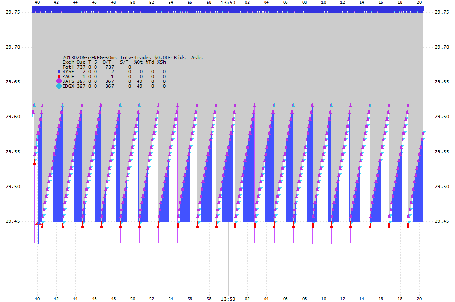Image resolution: width=455 pixels, height=302 pixels.
Task: Click the '29.45' label on the left price axis
Action: click(13, 221)
